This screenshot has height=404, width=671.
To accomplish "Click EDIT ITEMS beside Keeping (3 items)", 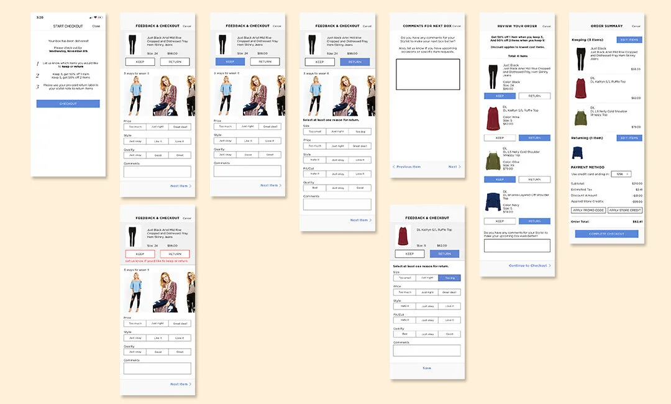I will (x=629, y=40).
